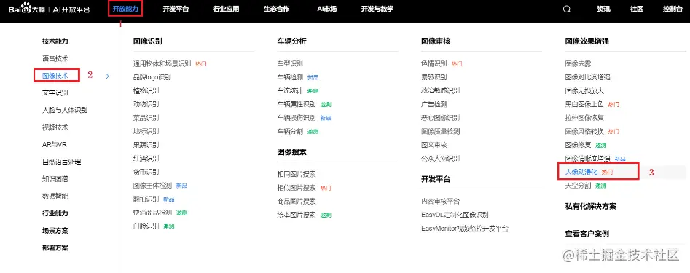Image resolution: width=690 pixels, height=273 pixels.
Task: Open 车辆损伤识别 link
Action: click(296, 118)
